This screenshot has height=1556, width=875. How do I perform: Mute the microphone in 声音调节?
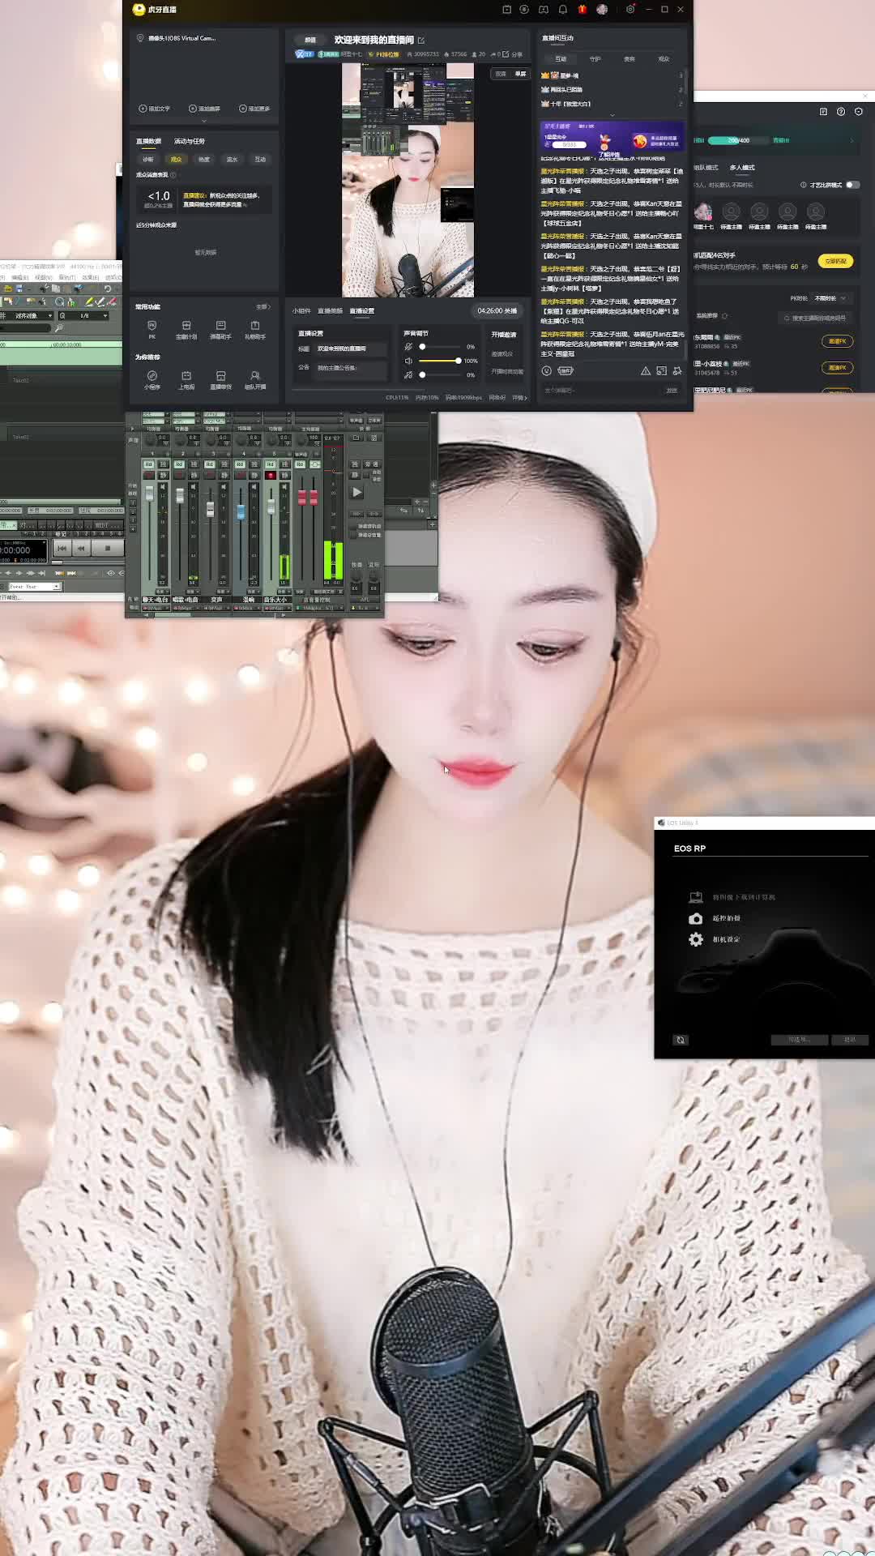(x=408, y=347)
